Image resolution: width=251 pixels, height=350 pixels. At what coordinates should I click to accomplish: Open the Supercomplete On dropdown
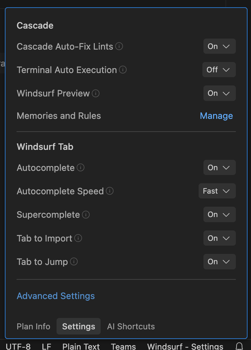point(219,214)
